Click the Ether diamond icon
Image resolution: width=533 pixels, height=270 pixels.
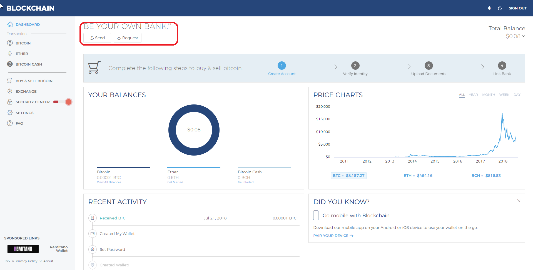tap(10, 54)
